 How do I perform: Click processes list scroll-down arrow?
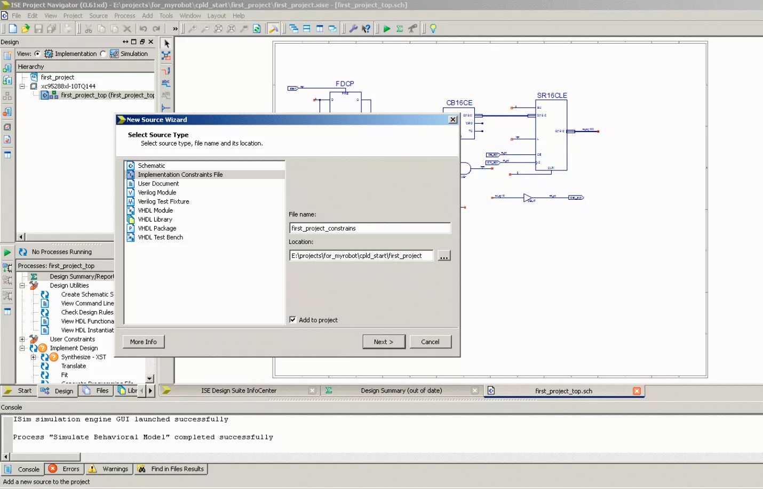coord(150,378)
